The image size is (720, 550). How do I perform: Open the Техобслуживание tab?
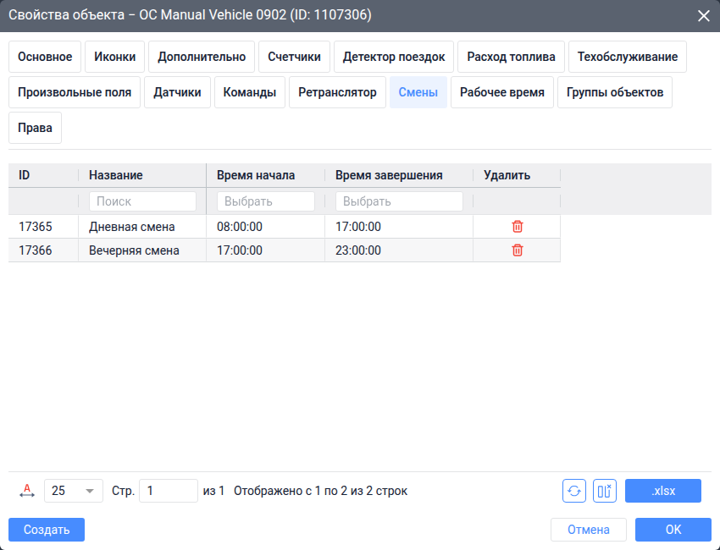[x=627, y=57]
